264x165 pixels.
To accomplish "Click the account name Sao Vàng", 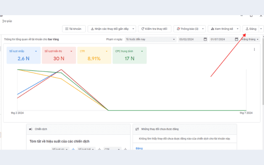I will coord(53,39).
